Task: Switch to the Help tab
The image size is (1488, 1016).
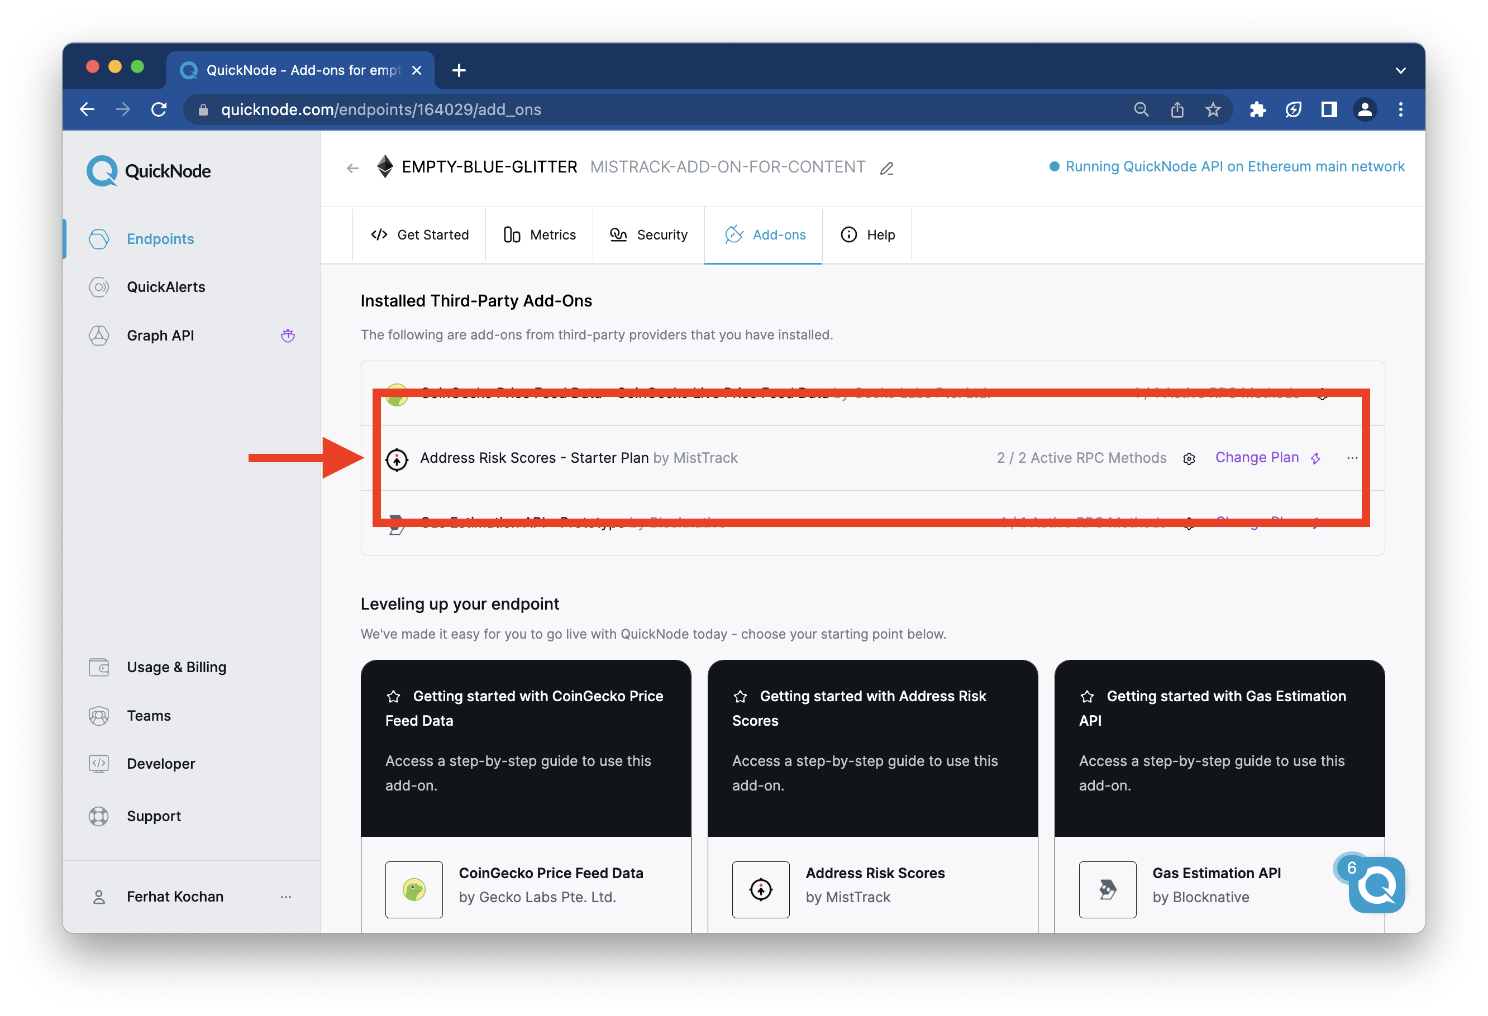Action: point(867,235)
